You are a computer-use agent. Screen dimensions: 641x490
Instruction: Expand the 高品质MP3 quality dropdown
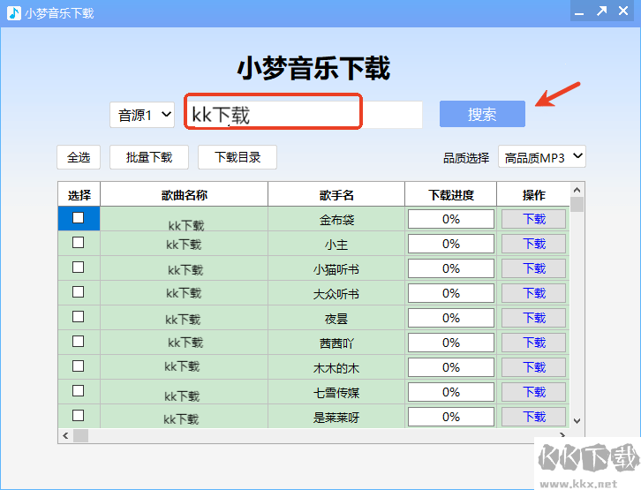(x=542, y=157)
